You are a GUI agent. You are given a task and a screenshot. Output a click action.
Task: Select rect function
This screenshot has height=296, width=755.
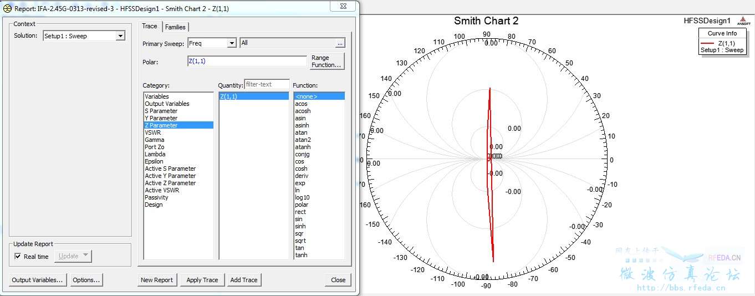point(319,212)
